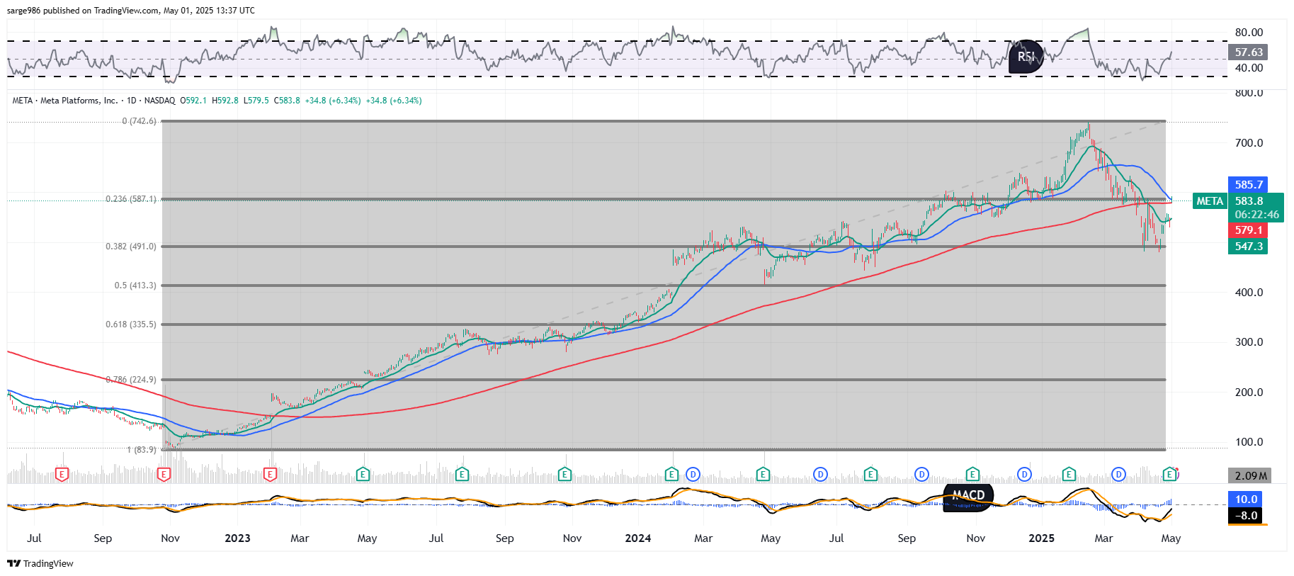Click the green 547.3 price label
Screen dimensions: 1294x576
1248,247
